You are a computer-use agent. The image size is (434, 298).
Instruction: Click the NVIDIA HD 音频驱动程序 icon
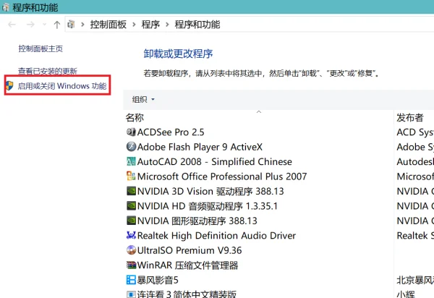[x=131, y=206]
